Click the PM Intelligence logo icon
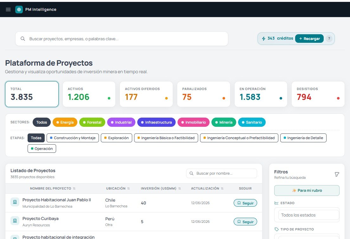This screenshot has height=239, width=350. click(x=19, y=10)
